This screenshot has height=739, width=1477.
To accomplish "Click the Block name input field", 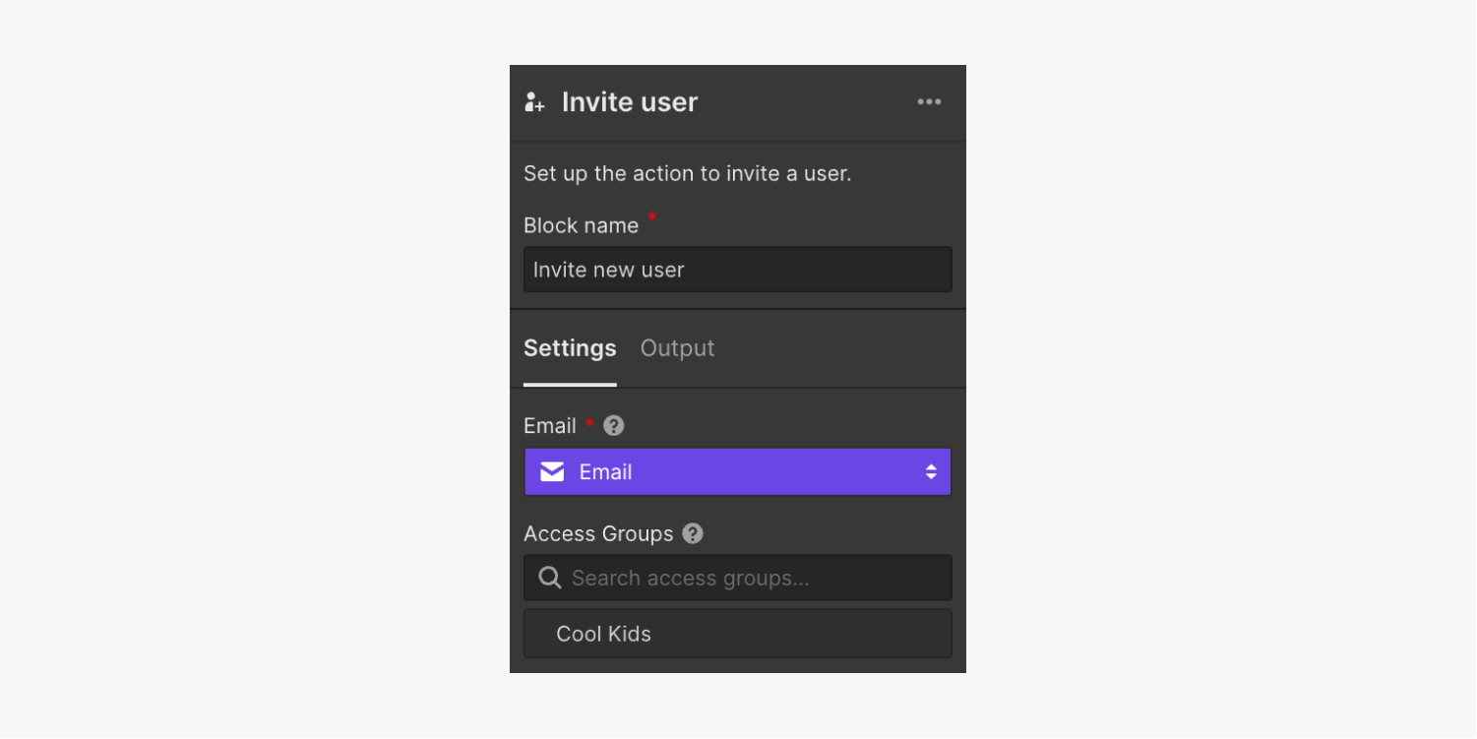I will (x=737, y=270).
